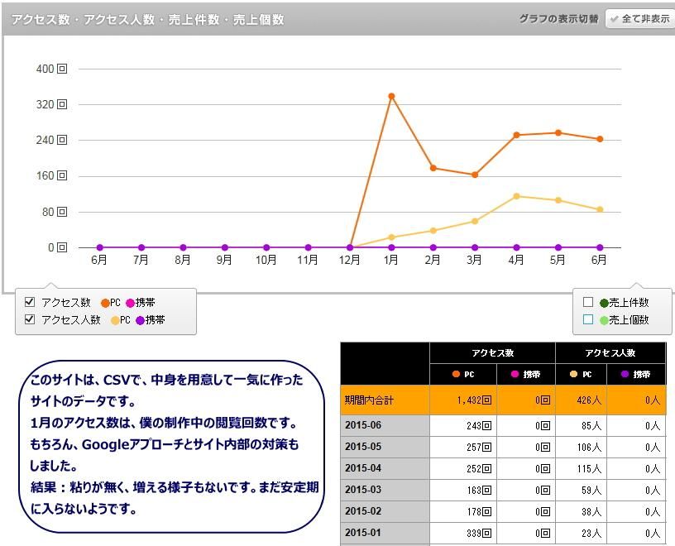Screen dimensions: 675x546
Task: Select the orange January peak data point
Action: 391,96
